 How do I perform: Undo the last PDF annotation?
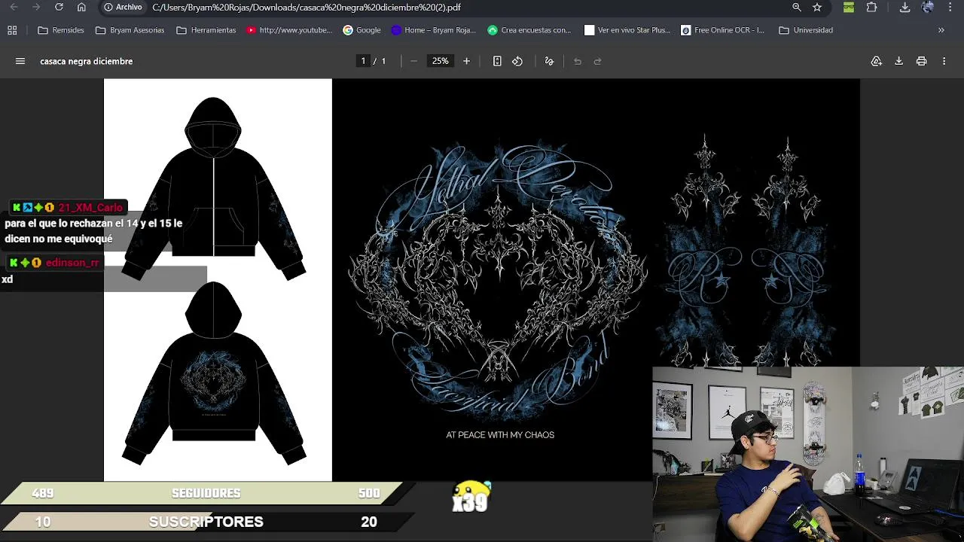click(578, 61)
